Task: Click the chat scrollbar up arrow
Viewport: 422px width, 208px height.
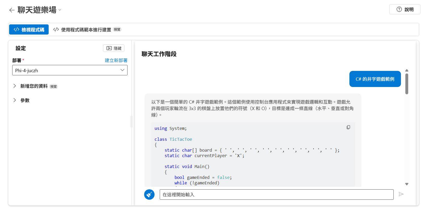Action: [x=407, y=70]
